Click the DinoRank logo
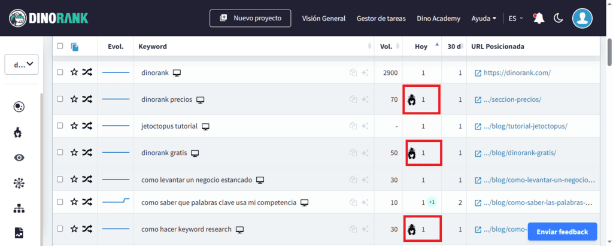The width and height of the screenshot is (613, 246). (48, 18)
